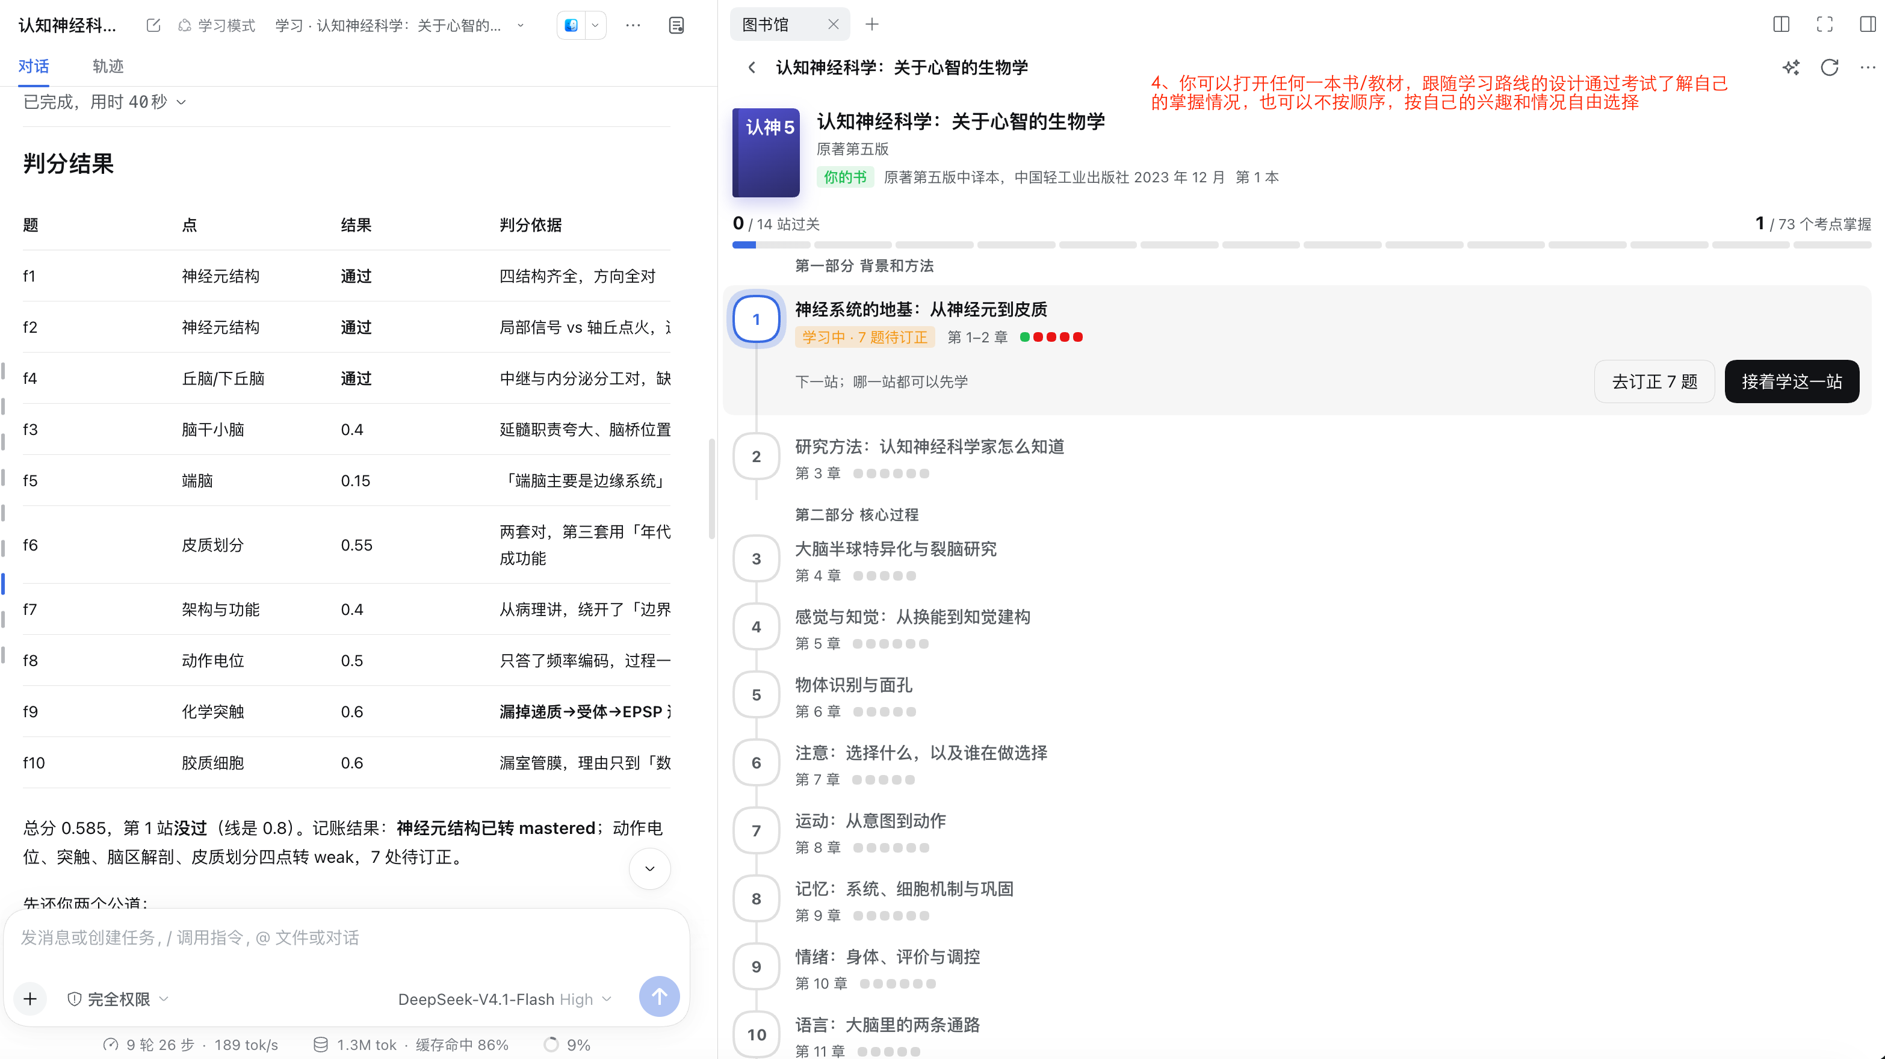The height and width of the screenshot is (1059, 1885).
Task: Click the blue app selector icon
Action: point(572,26)
